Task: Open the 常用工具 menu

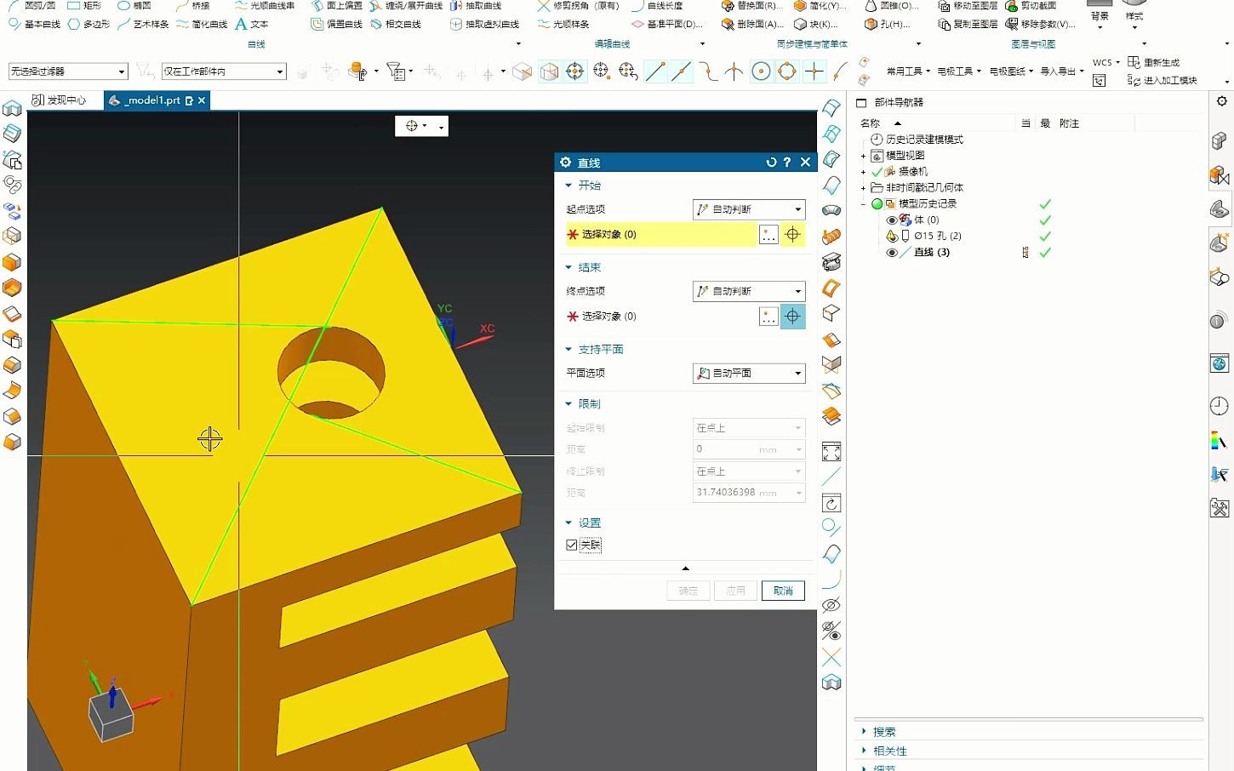Action: pyautogui.click(x=906, y=71)
